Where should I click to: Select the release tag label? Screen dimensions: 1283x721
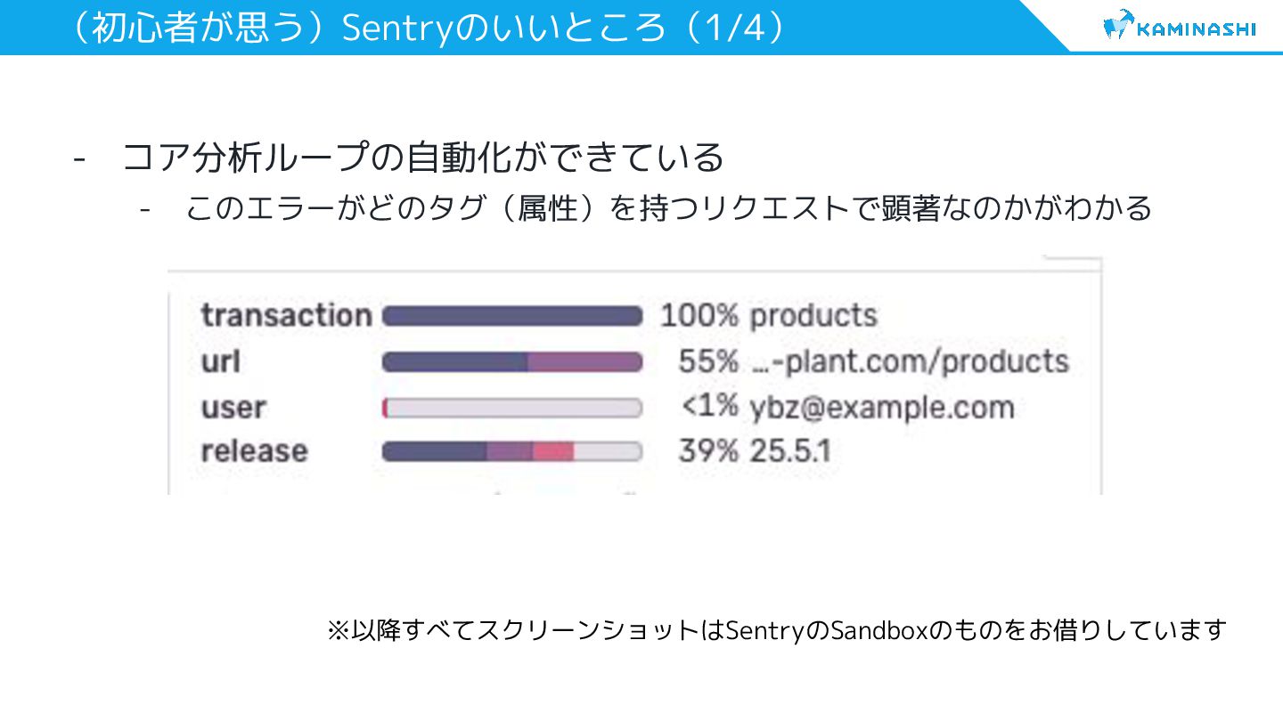[x=254, y=451]
